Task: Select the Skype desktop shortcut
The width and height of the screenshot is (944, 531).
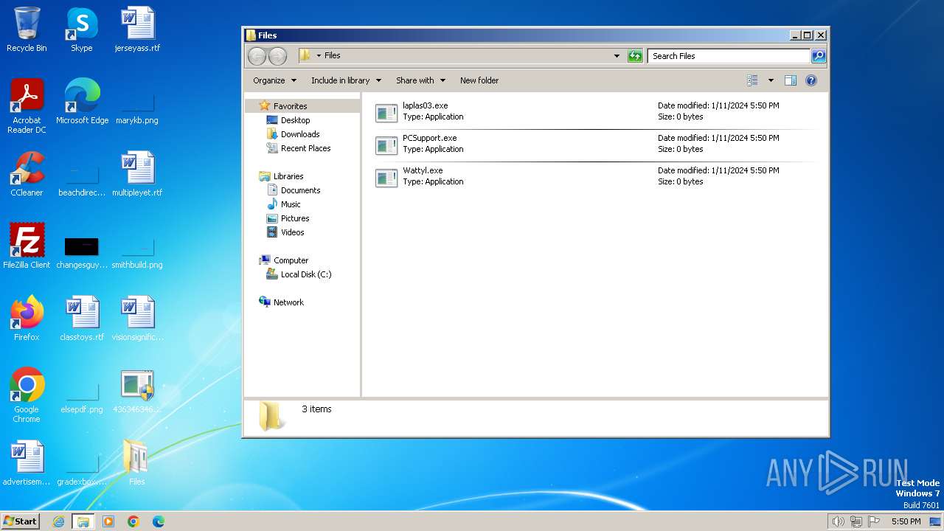Action: (82, 29)
